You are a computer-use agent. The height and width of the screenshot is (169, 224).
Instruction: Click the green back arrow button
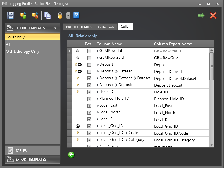pyautogui.click(x=71, y=155)
